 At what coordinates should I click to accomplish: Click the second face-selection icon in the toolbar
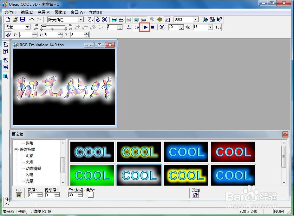point(121,19)
